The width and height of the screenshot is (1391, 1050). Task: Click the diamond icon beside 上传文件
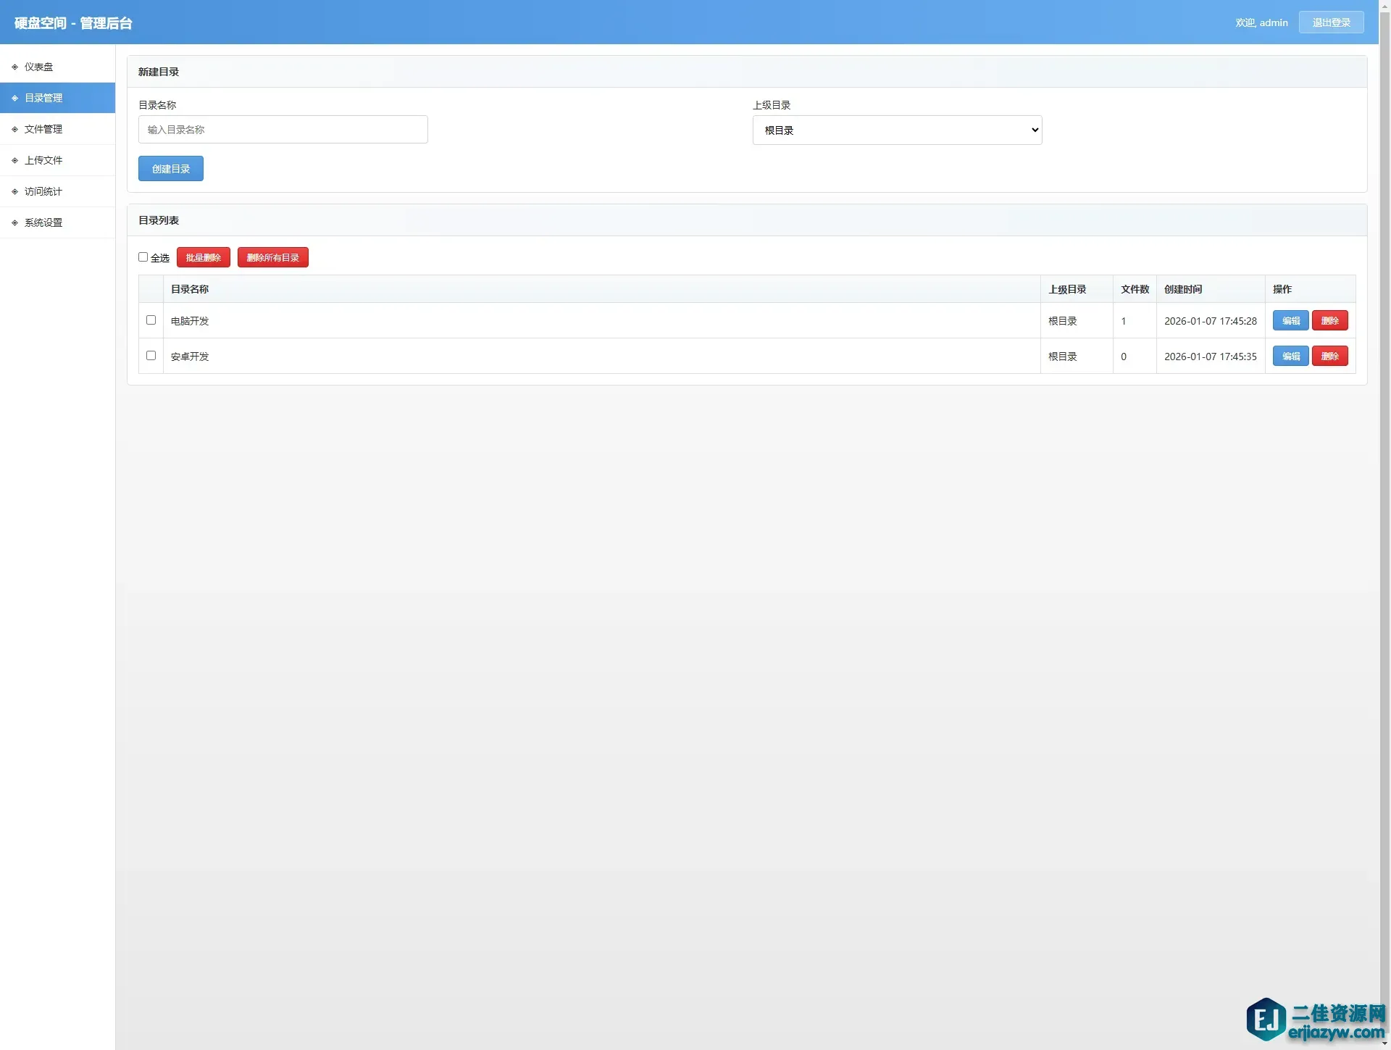(14, 160)
